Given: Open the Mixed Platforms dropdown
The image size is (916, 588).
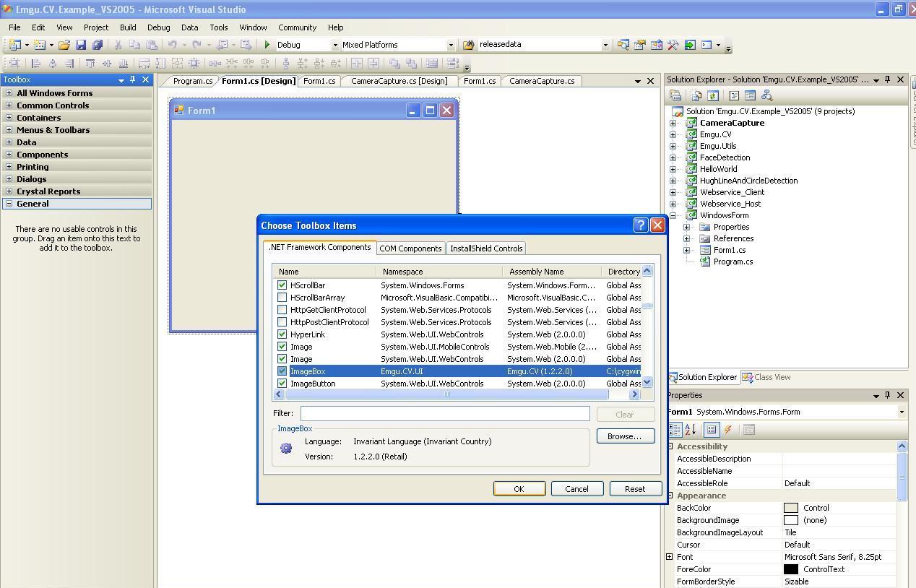Looking at the screenshot, I should point(451,45).
